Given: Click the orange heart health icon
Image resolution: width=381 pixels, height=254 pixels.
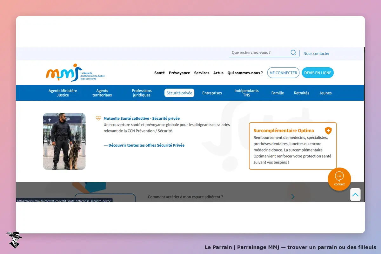Looking at the screenshot, I should click(x=98, y=118).
